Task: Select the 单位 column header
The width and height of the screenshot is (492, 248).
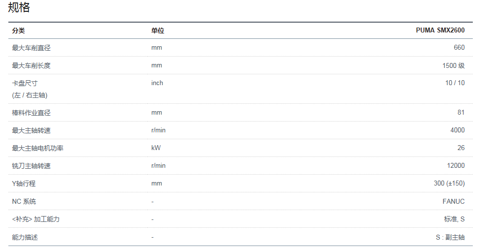Action: 158,31
